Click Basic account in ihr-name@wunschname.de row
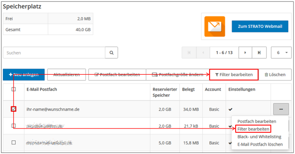Viewport: 295px width, 154px height. click(x=214, y=109)
